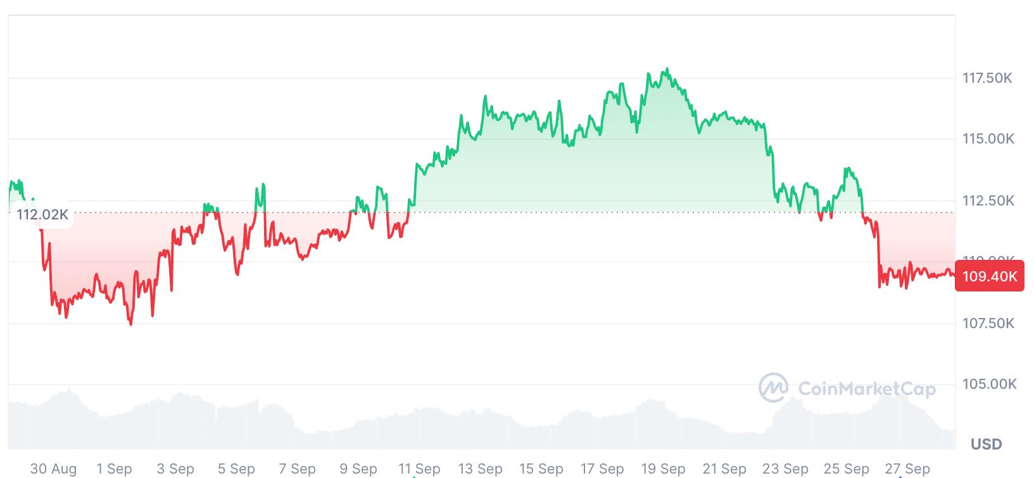
Task: Click the CoinMarketCap watermark text
Action: pos(867,388)
